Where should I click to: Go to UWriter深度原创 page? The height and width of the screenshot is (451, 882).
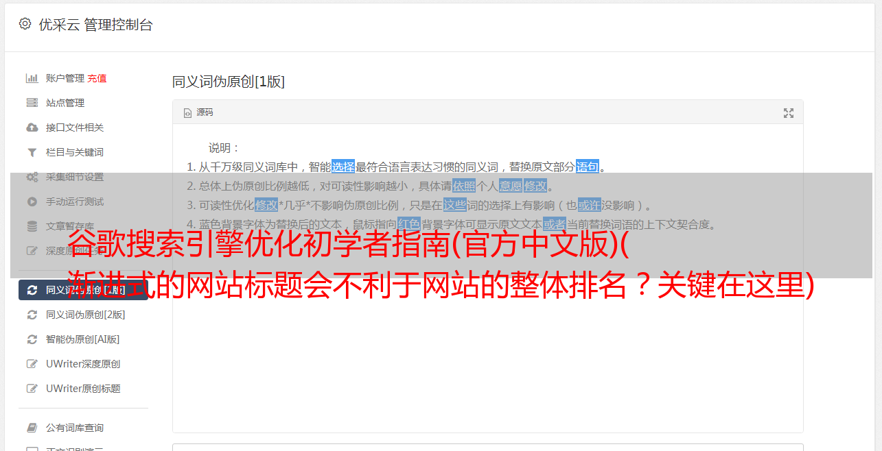83,364
